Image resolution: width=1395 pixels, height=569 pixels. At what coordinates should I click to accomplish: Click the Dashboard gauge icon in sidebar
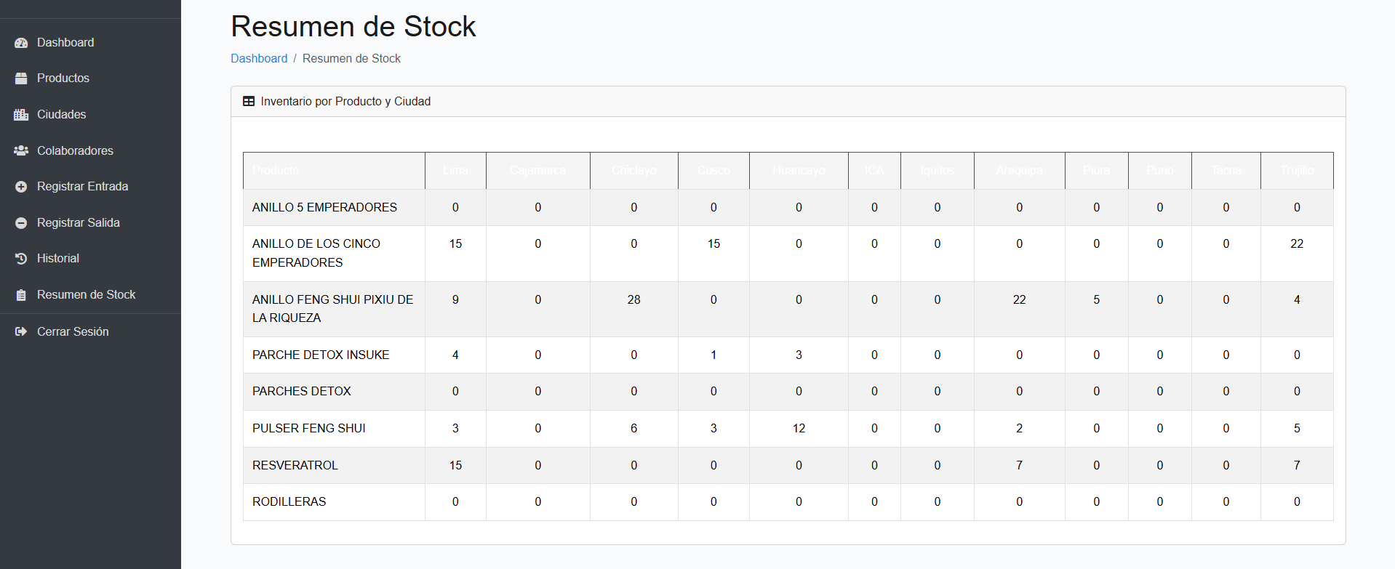point(21,43)
